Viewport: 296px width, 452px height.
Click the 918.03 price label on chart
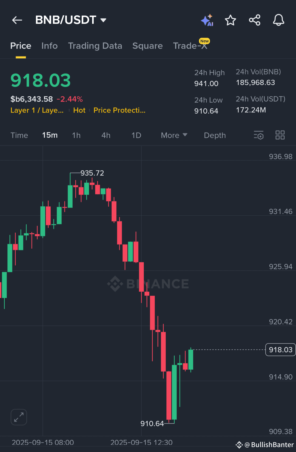(x=280, y=350)
